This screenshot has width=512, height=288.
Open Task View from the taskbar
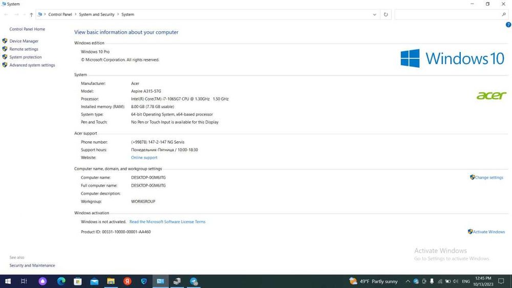pos(24,281)
